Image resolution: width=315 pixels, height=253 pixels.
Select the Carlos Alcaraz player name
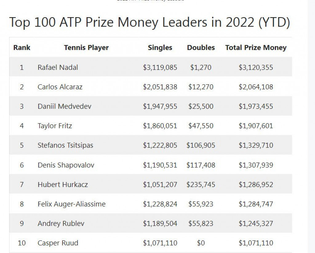[x=60, y=87]
